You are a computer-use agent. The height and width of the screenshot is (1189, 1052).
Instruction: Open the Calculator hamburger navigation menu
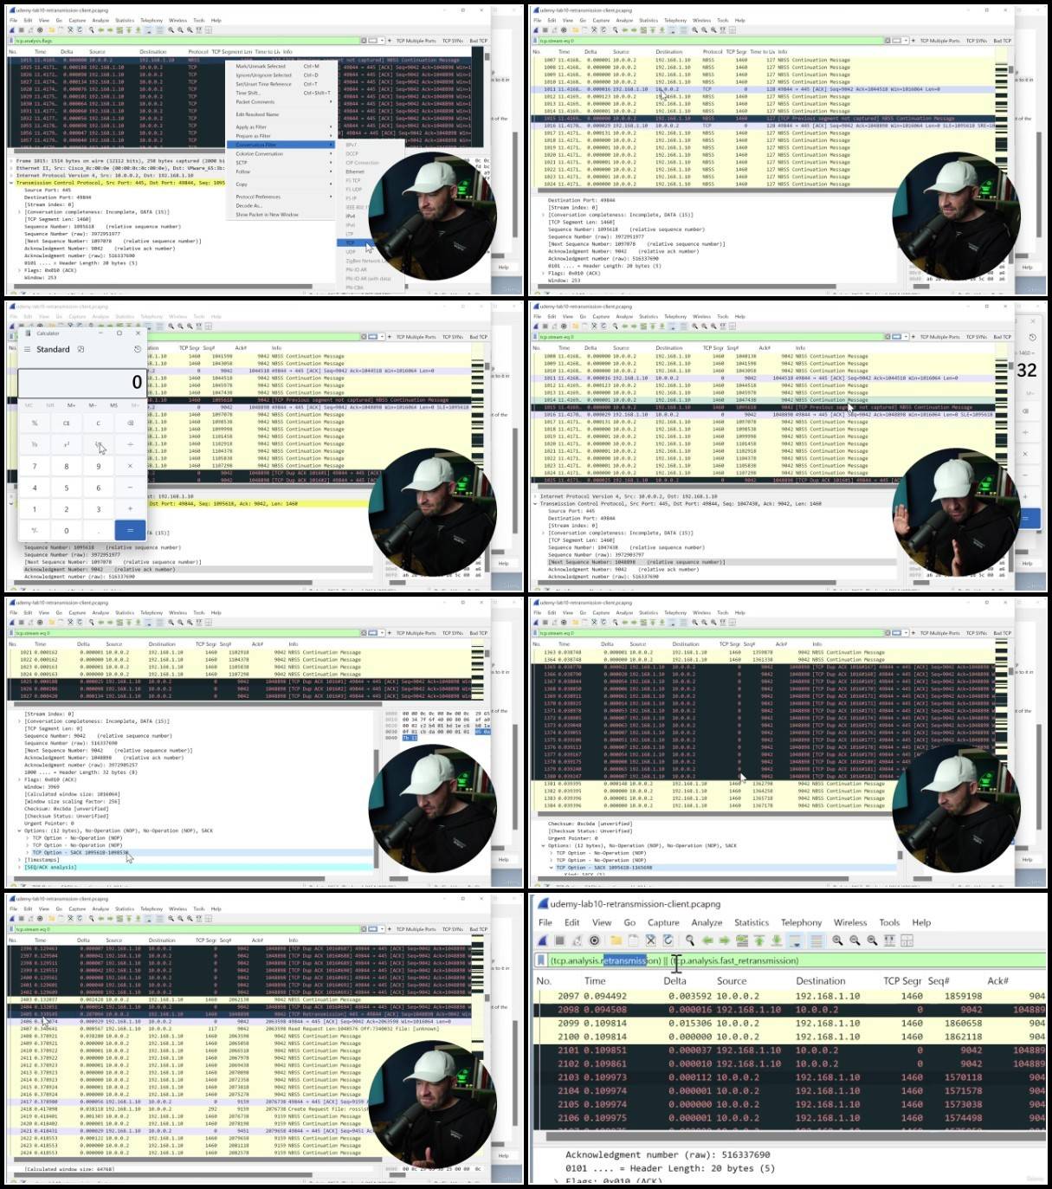(x=28, y=349)
